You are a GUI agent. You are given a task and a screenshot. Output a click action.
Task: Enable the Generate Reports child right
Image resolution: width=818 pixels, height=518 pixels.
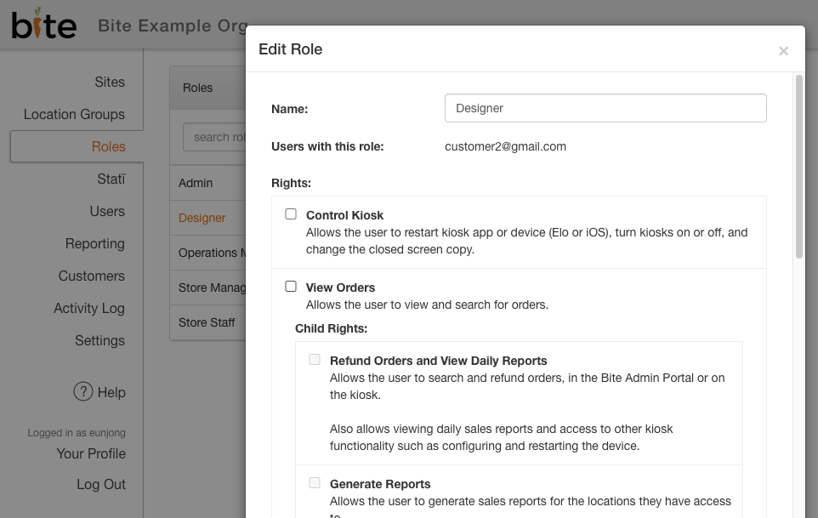315,482
